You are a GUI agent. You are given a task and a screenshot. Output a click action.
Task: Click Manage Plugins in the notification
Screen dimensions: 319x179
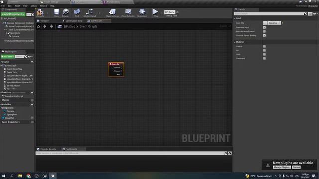point(282,167)
